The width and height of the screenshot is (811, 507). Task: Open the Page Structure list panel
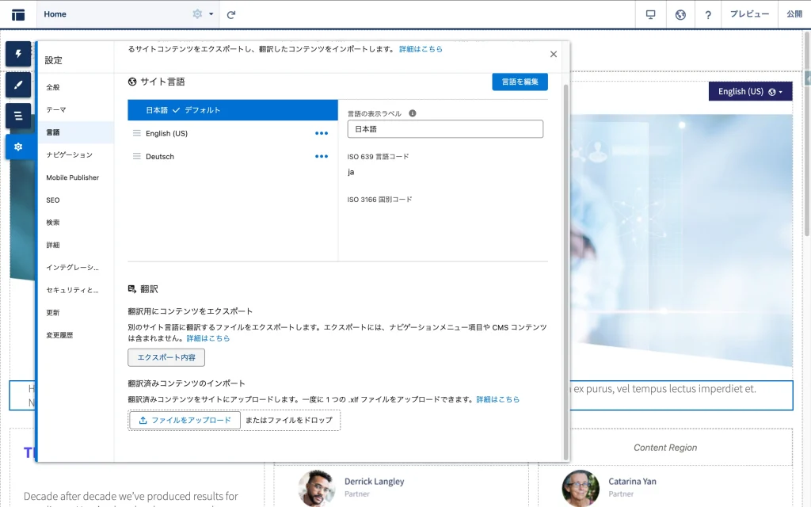(x=18, y=116)
